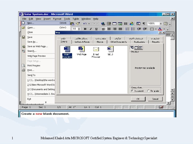Click the Tables and Borders icon

pos(109,23)
